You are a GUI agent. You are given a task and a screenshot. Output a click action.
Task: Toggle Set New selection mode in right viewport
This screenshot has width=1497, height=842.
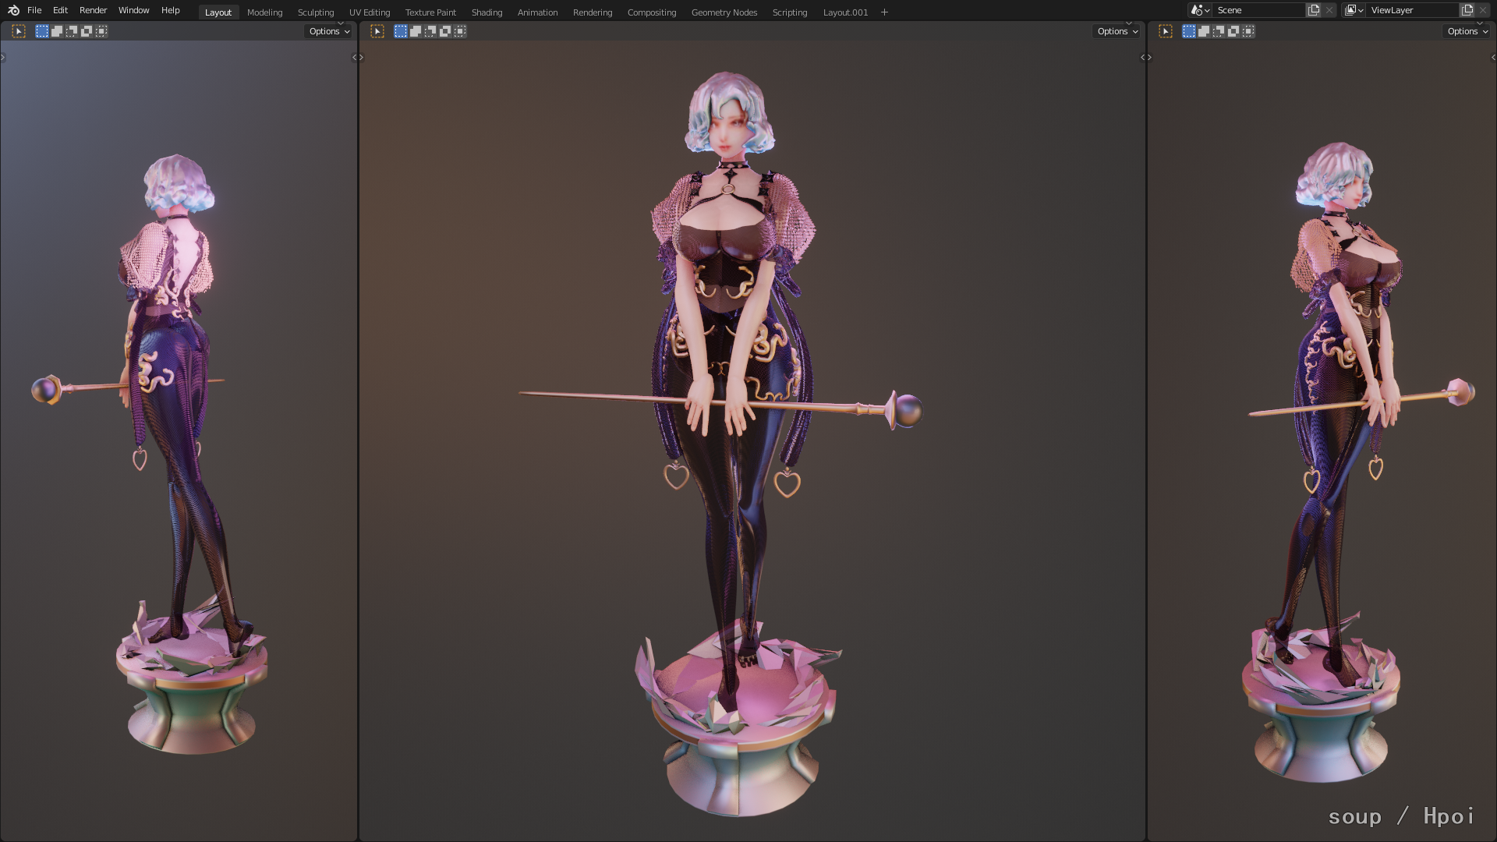coord(1189,31)
